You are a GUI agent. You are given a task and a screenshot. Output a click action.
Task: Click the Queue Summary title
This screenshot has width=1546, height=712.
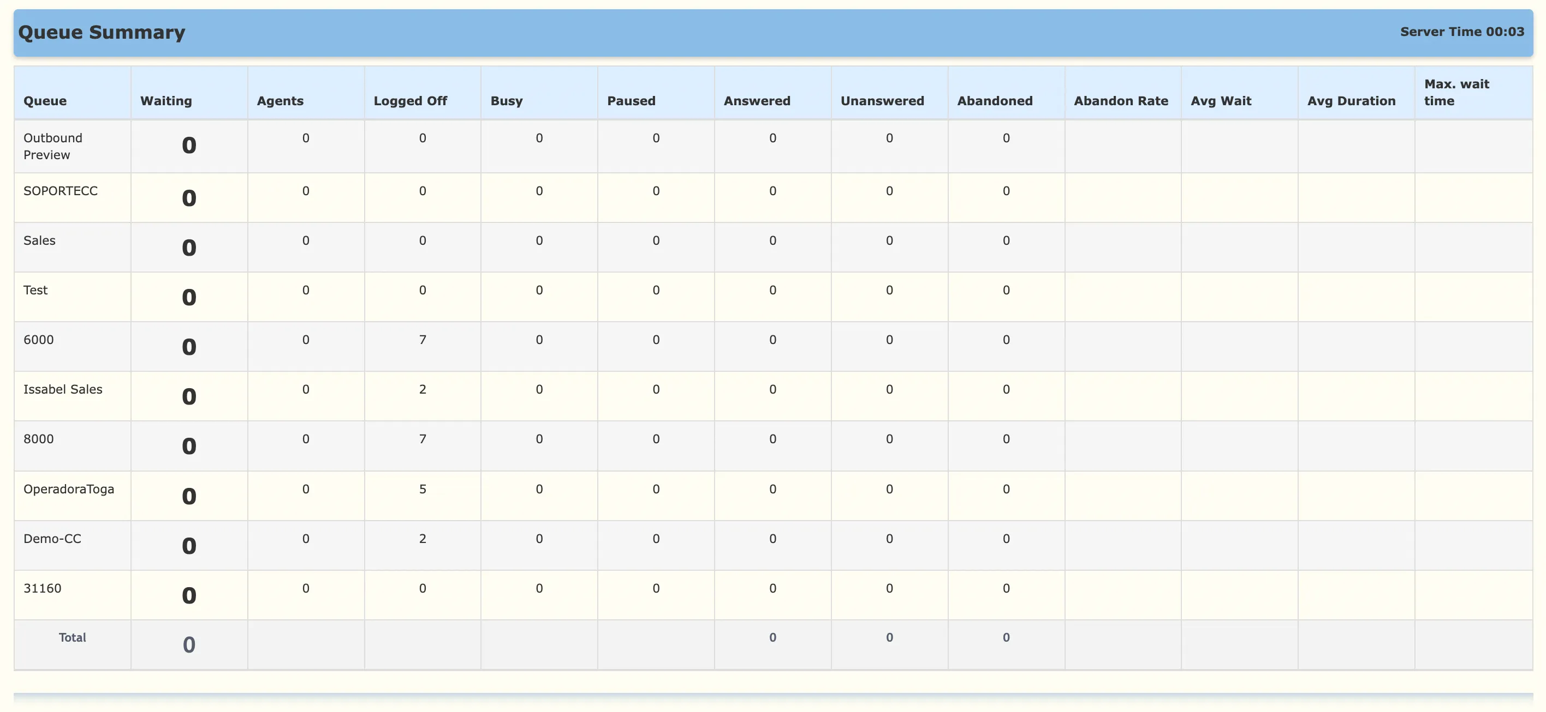[x=102, y=32]
